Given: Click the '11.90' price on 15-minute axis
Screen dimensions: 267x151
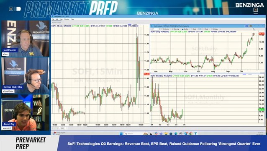Looking at the screenshot, I should (146, 35).
